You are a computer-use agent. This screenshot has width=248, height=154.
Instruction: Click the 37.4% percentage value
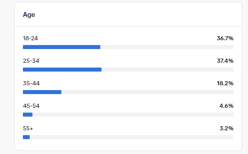[225, 61]
